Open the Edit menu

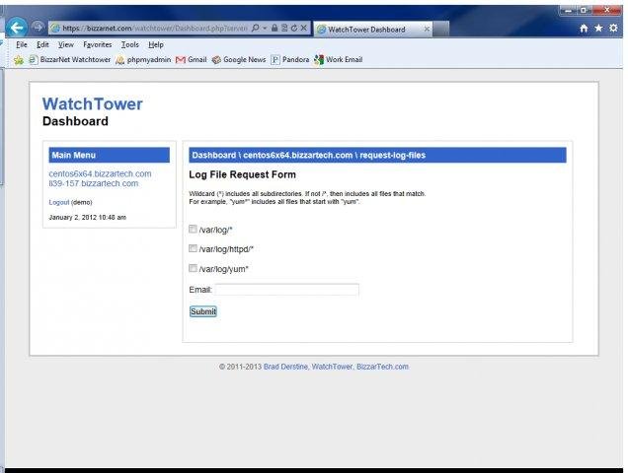click(x=42, y=44)
